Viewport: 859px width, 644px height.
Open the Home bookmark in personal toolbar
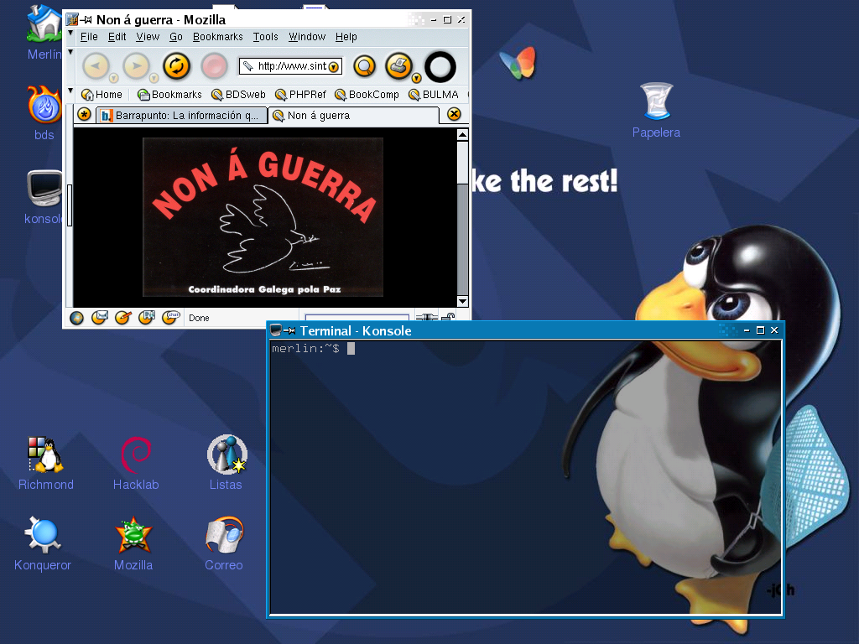click(x=102, y=95)
